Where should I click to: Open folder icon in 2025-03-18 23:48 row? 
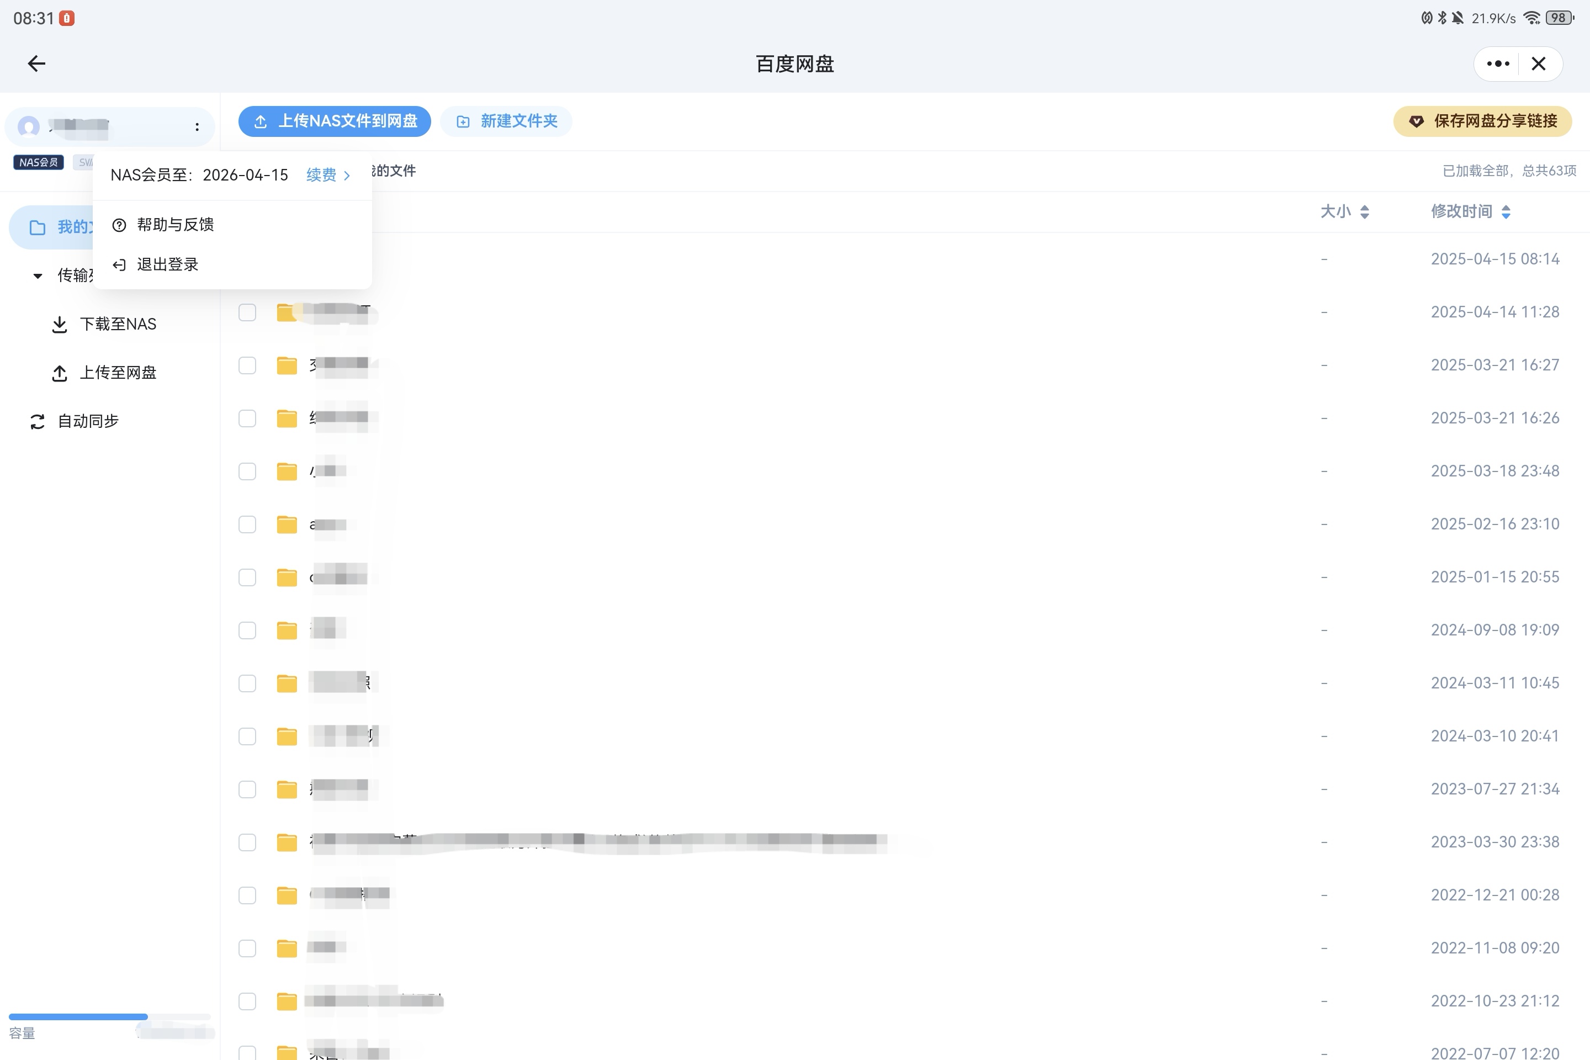click(287, 471)
